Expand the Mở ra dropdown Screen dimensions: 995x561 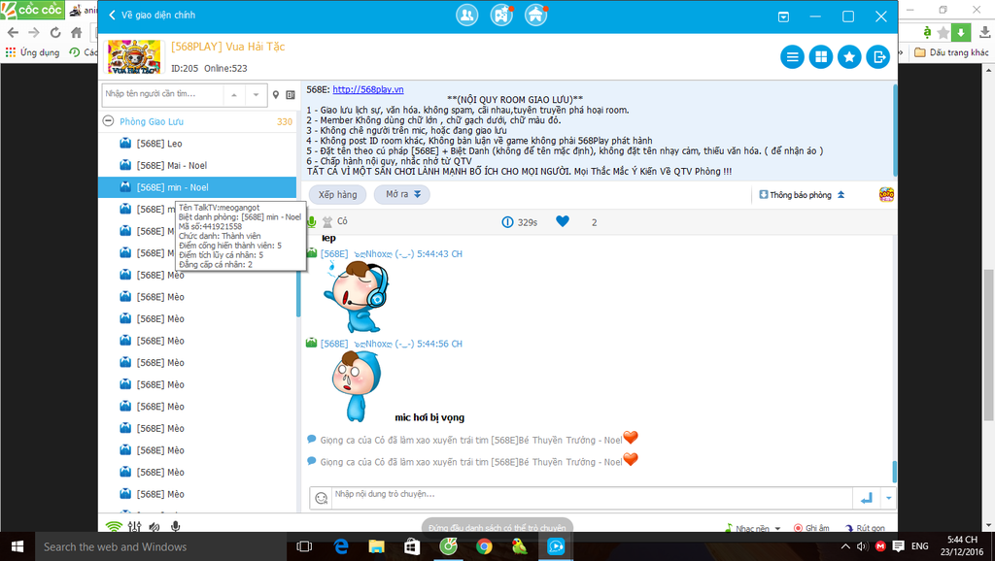point(402,195)
